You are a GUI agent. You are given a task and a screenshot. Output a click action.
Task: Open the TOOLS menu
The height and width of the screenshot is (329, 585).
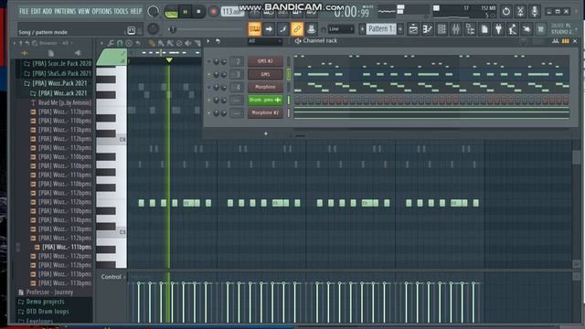(121, 11)
